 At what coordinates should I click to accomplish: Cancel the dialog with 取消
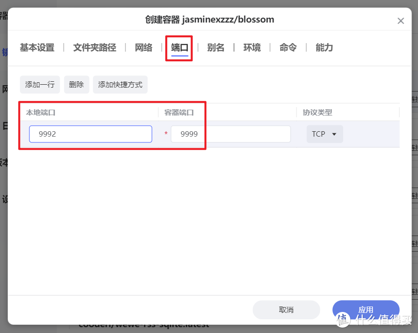[x=286, y=310]
